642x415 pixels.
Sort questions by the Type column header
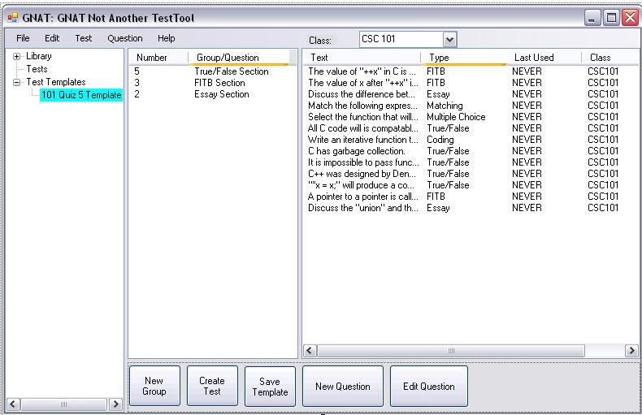pos(463,58)
